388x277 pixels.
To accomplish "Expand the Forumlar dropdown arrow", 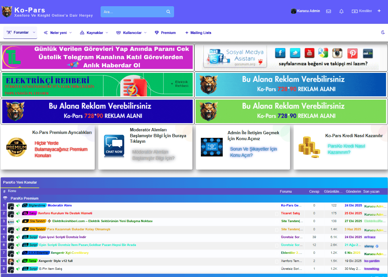I will point(34,32).
